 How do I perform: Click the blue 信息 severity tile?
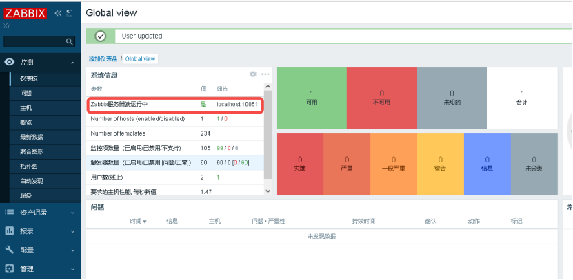(x=487, y=164)
